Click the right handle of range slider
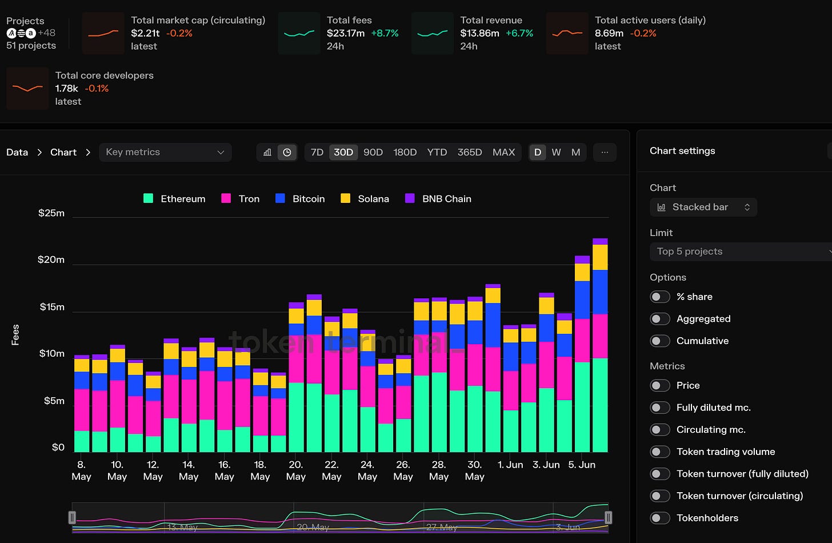This screenshot has height=543, width=832. [x=609, y=518]
